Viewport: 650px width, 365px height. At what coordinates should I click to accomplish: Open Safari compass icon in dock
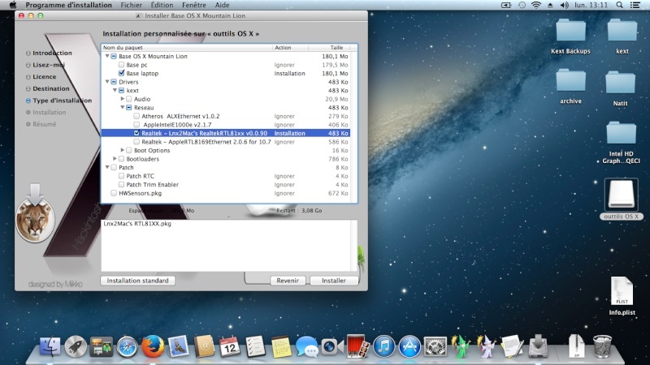(127, 346)
